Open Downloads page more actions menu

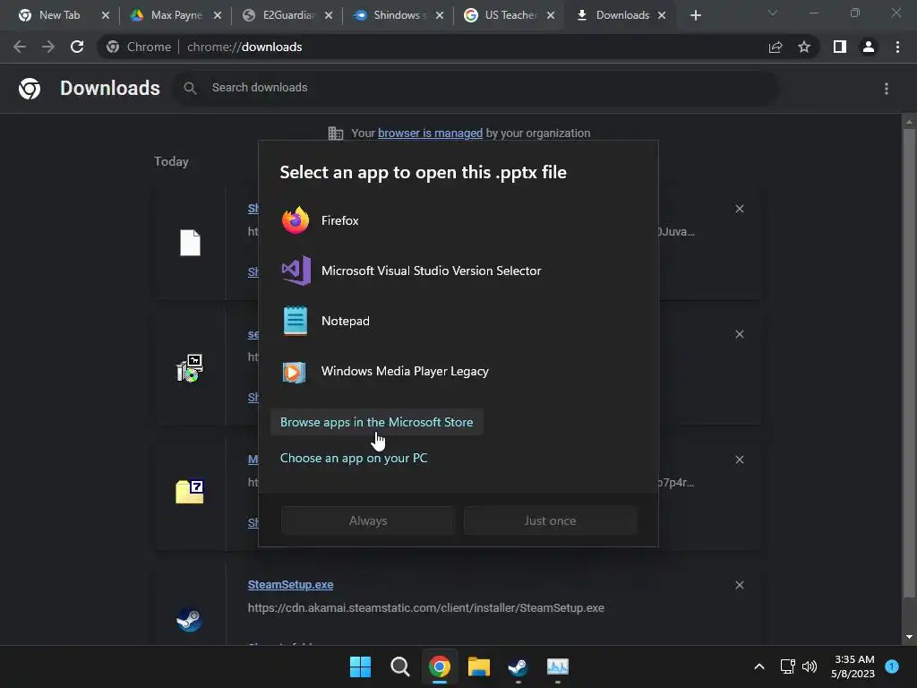click(887, 89)
